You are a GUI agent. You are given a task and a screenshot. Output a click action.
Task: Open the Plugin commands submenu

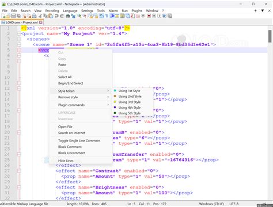[81, 105]
